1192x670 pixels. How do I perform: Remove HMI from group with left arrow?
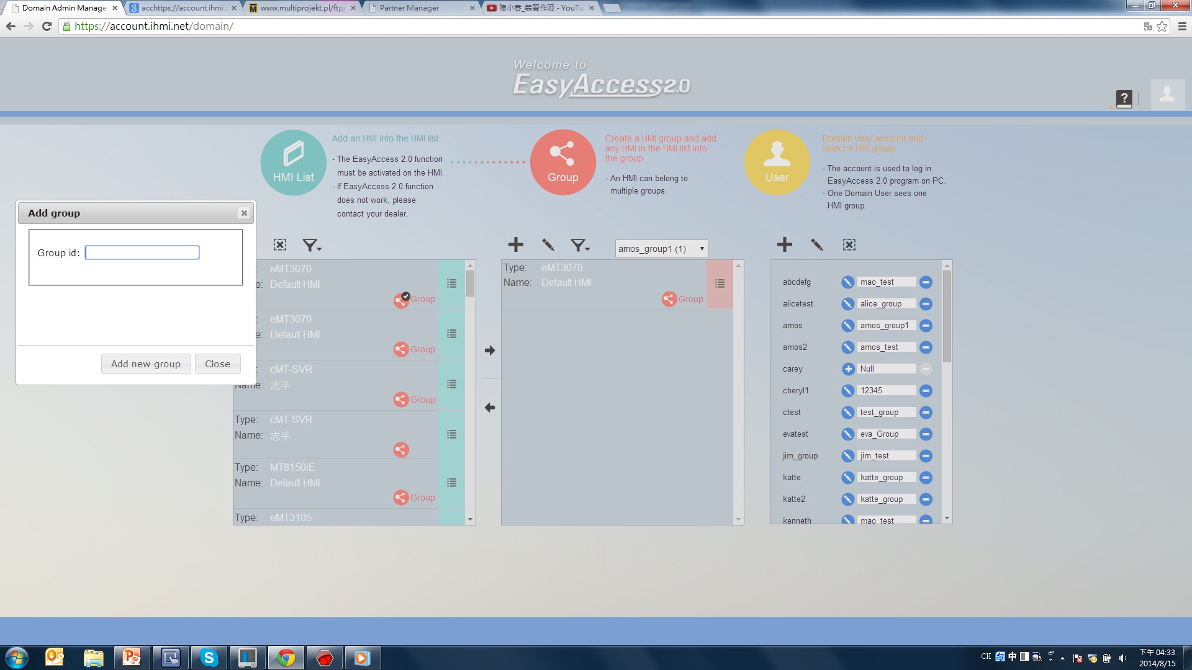[490, 408]
